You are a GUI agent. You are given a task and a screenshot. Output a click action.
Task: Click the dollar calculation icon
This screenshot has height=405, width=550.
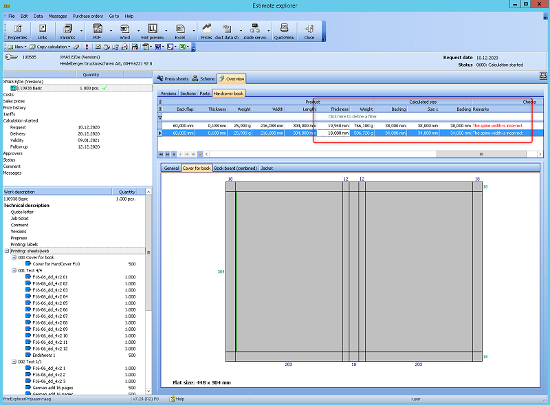pyautogui.click(x=135, y=47)
